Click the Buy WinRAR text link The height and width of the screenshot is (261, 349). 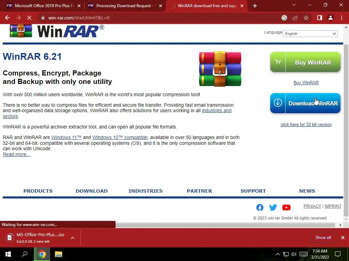(x=306, y=83)
